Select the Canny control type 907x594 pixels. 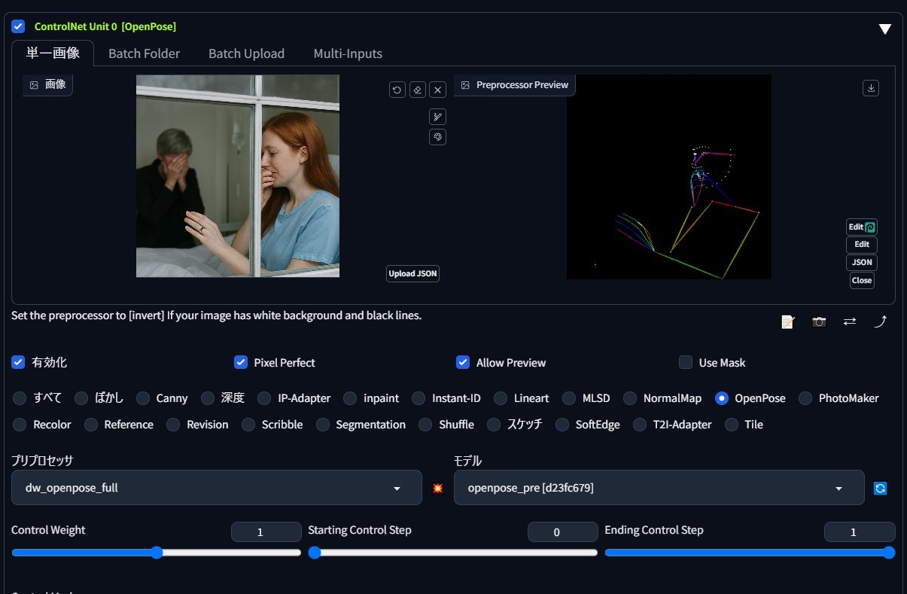tap(143, 398)
